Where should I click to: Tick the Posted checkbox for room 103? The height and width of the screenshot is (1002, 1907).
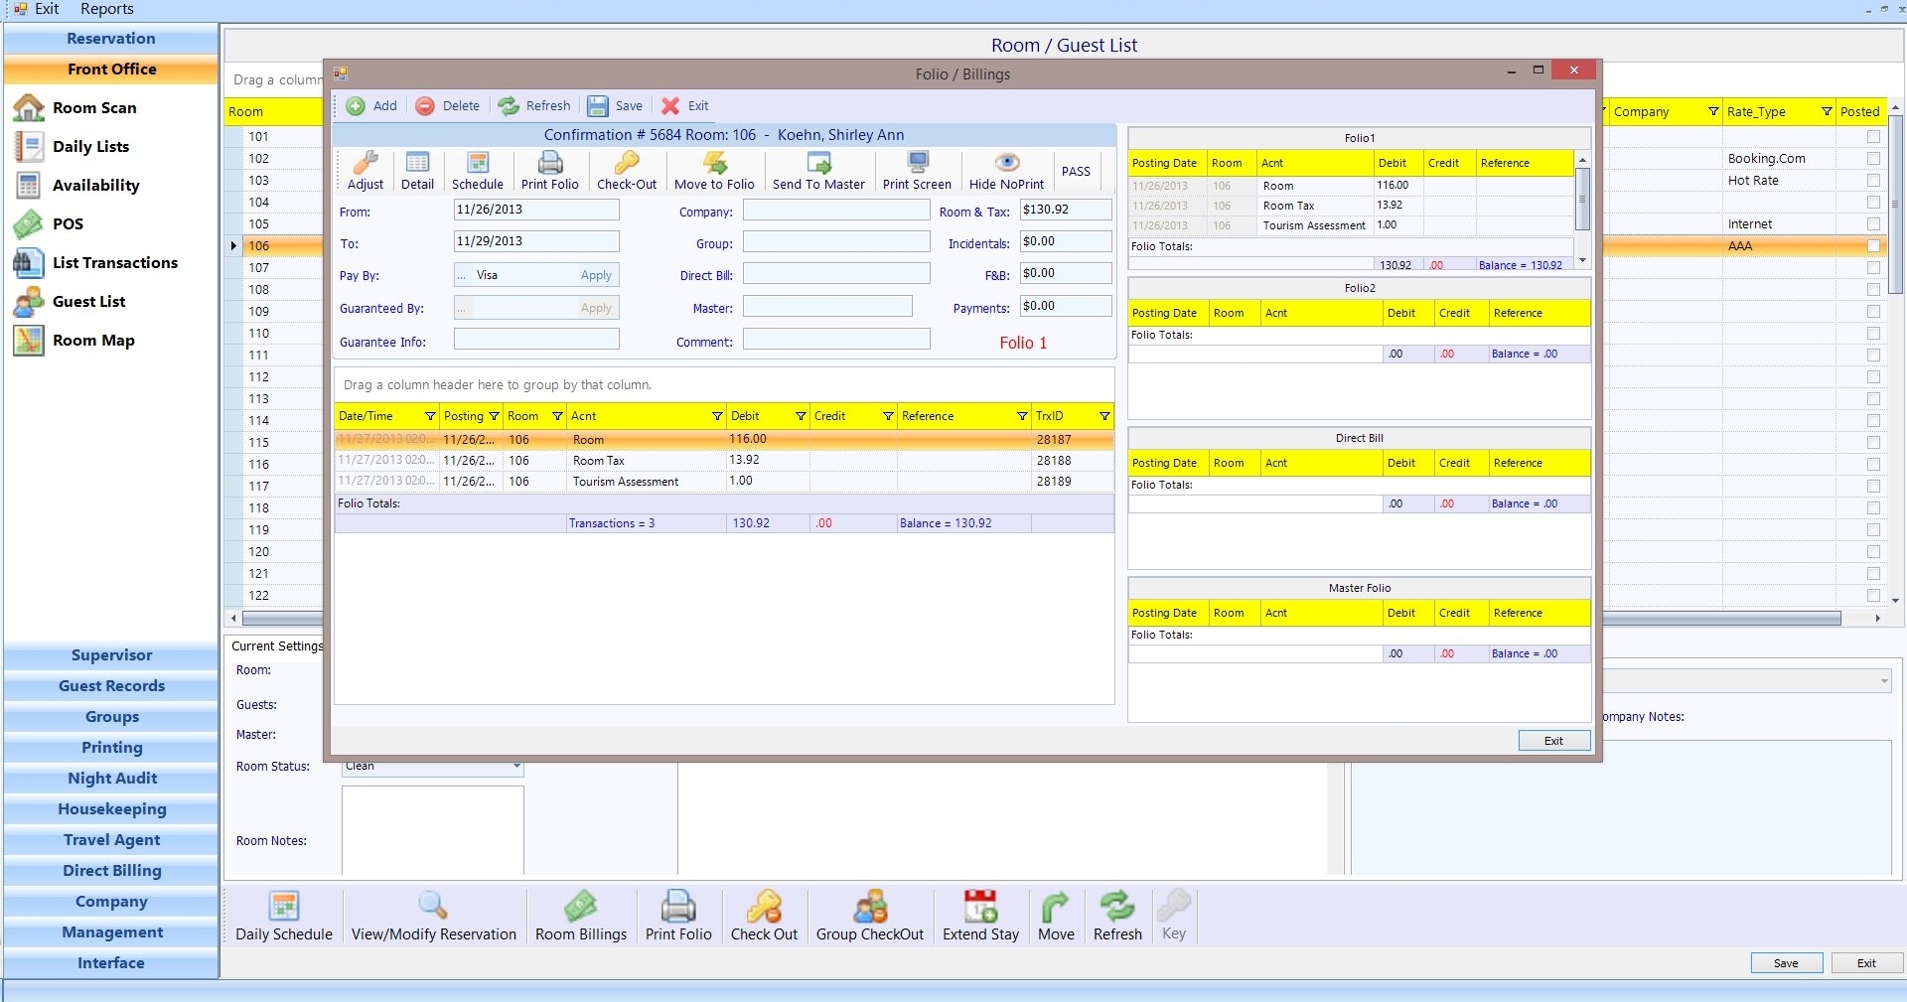click(x=1873, y=181)
